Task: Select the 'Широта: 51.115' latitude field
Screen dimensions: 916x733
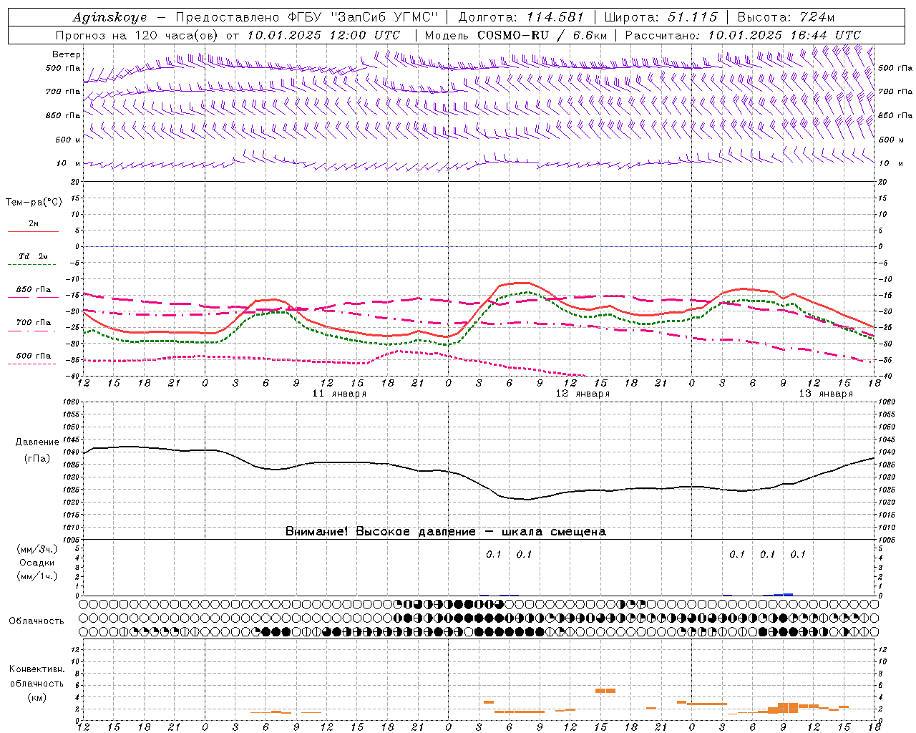Action: [x=661, y=17]
